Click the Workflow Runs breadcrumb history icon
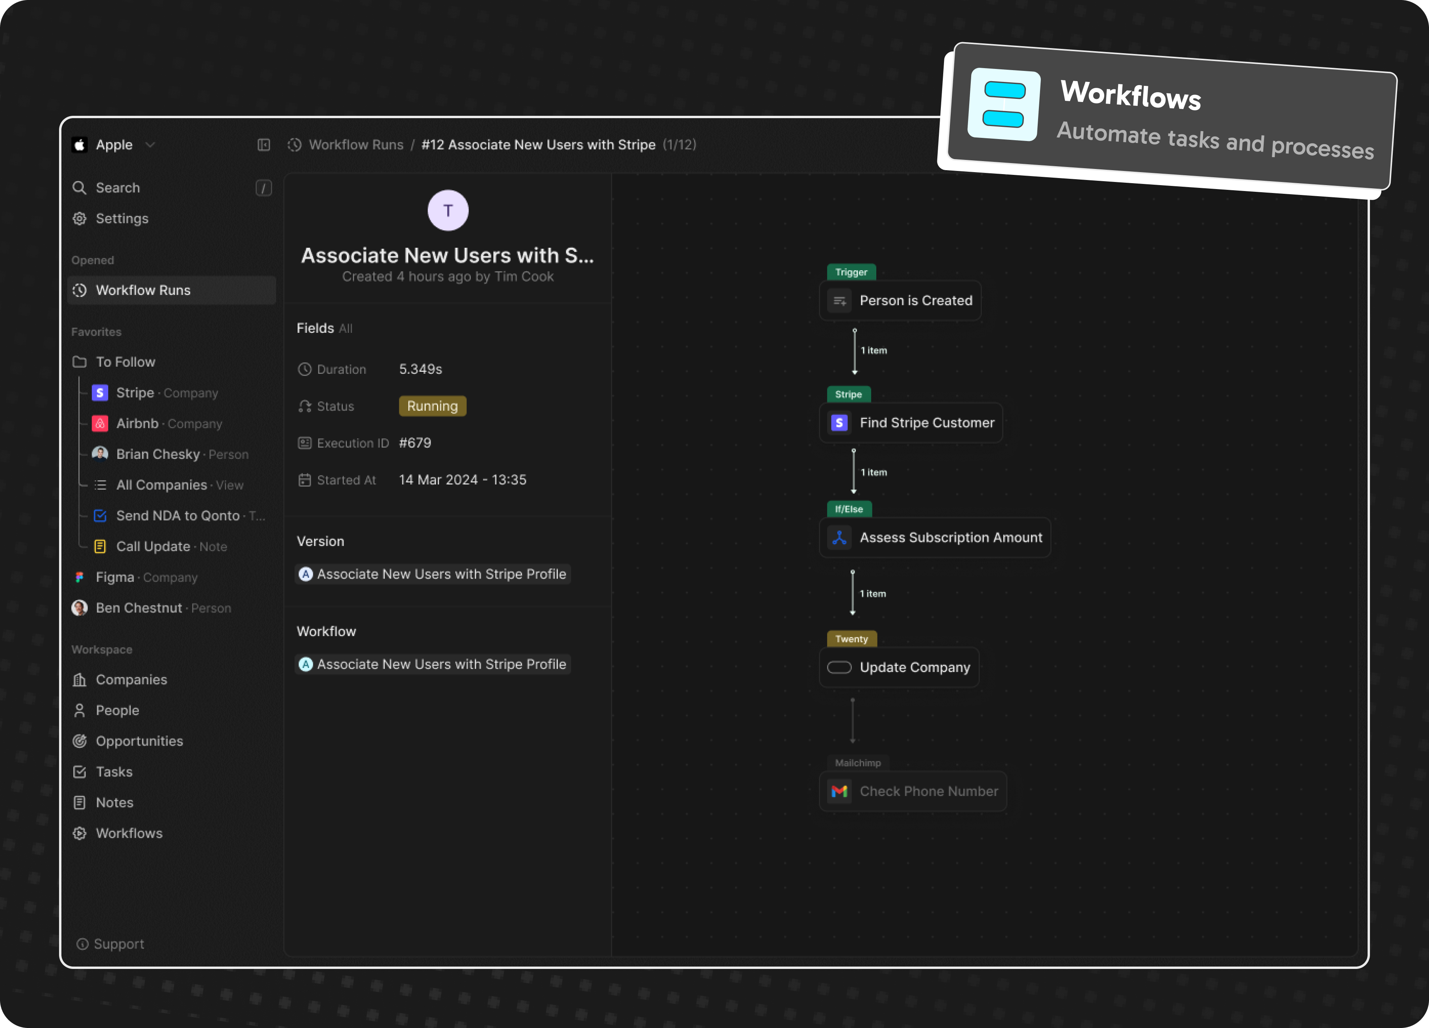The image size is (1429, 1028). 294,145
